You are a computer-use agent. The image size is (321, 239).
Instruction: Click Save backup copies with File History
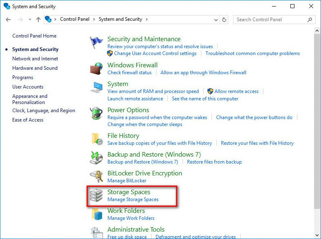coord(160,143)
